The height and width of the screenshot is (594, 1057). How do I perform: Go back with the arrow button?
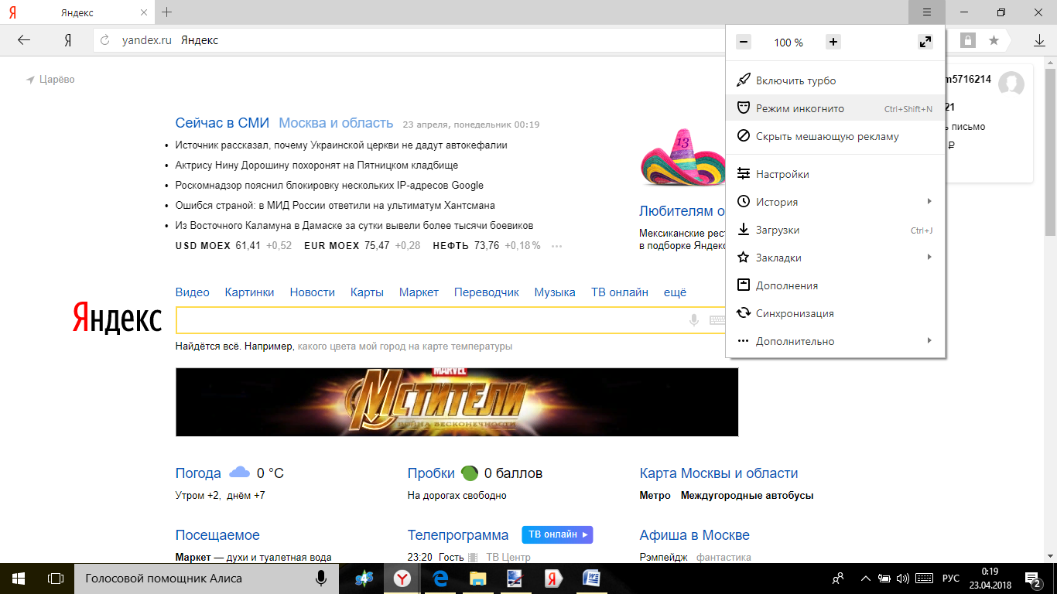click(24, 40)
